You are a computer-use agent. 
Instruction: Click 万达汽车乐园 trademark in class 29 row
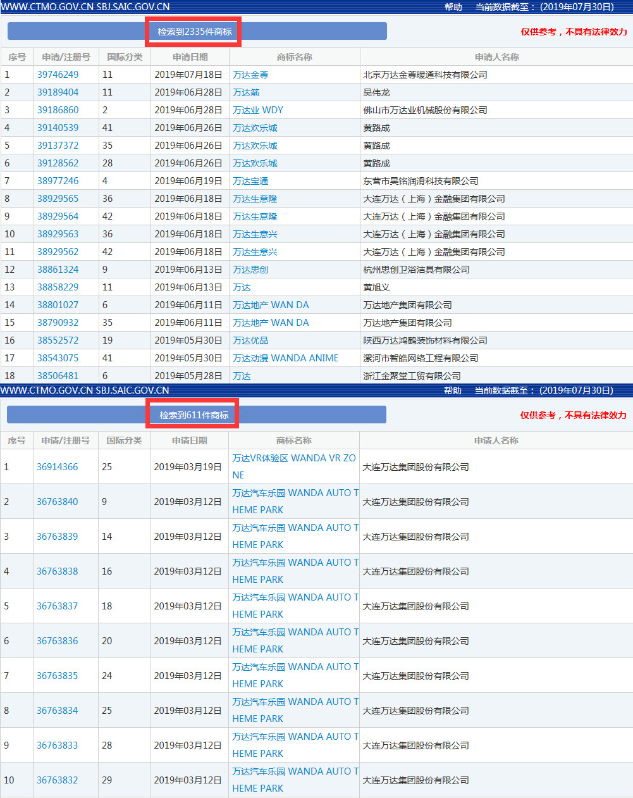pyautogui.click(x=295, y=780)
